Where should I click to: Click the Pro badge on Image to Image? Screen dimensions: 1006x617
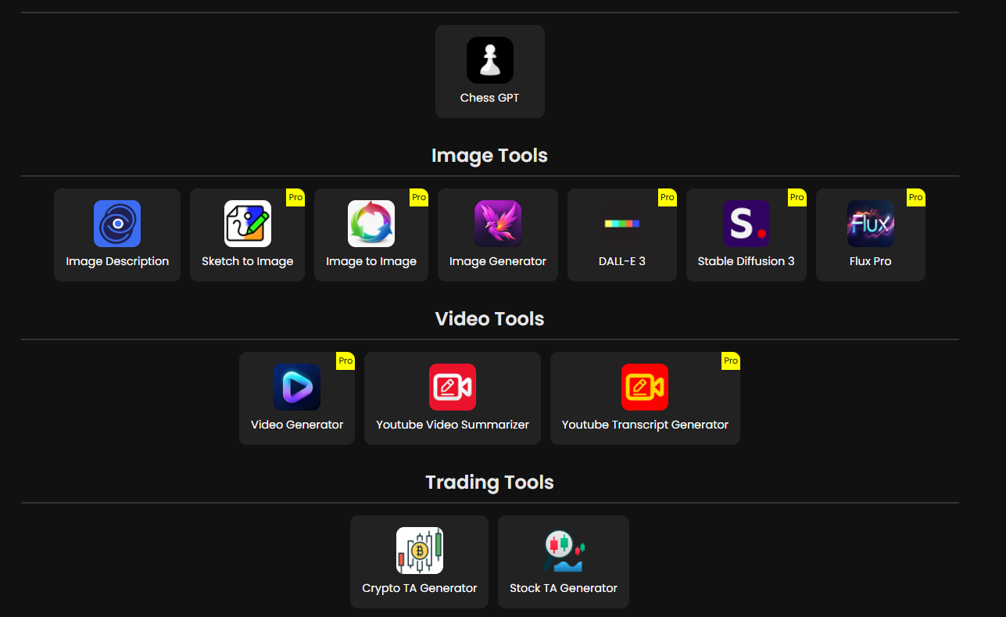[419, 198]
